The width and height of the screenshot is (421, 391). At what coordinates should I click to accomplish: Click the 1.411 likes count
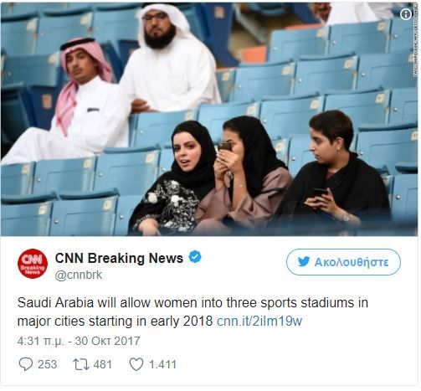(x=162, y=364)
